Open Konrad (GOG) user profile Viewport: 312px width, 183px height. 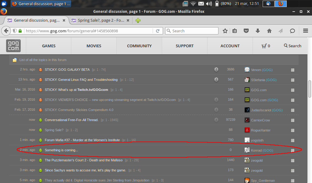tap(262, 150)
